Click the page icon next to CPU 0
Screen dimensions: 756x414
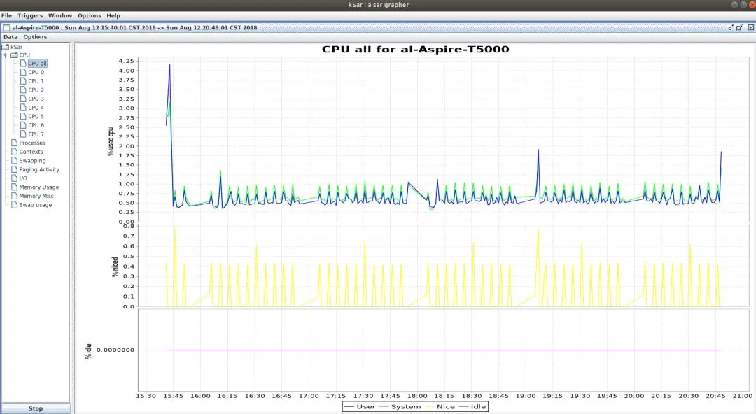point(22,72)
